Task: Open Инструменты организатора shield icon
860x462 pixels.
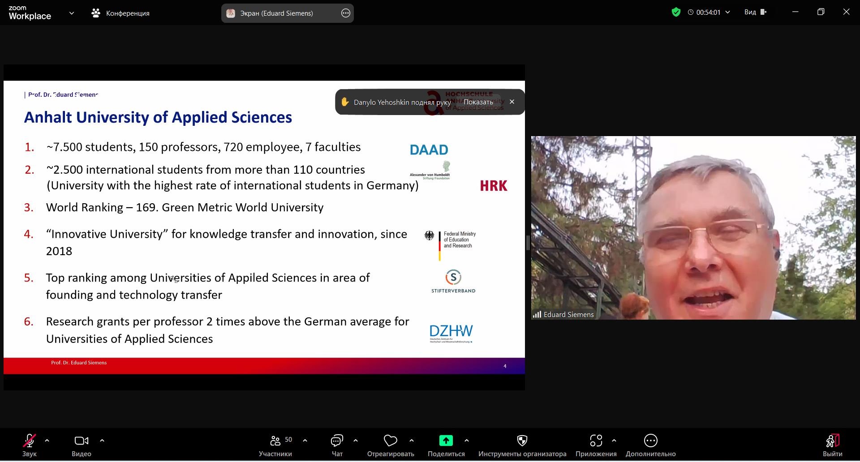Action: point(522,441)
